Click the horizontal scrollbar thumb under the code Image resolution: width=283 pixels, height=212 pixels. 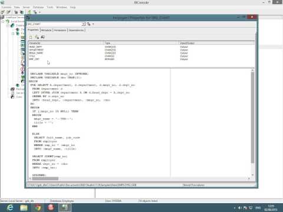point(45,178)
